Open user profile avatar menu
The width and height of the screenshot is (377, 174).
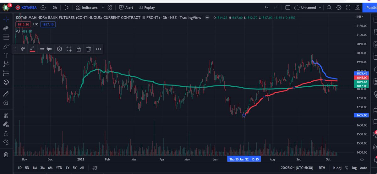6,8
